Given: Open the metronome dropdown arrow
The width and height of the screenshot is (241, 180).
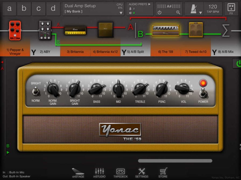Looking at the screenshot, I should coord(200,13).
